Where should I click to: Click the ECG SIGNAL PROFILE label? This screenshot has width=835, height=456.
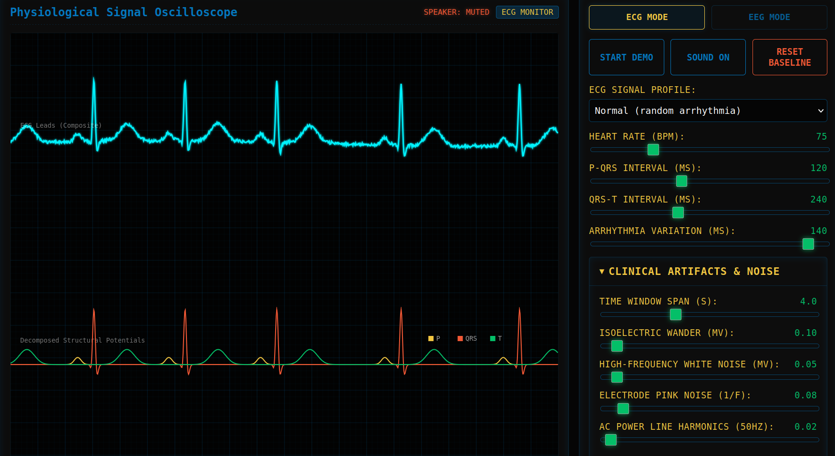(642, 90)
